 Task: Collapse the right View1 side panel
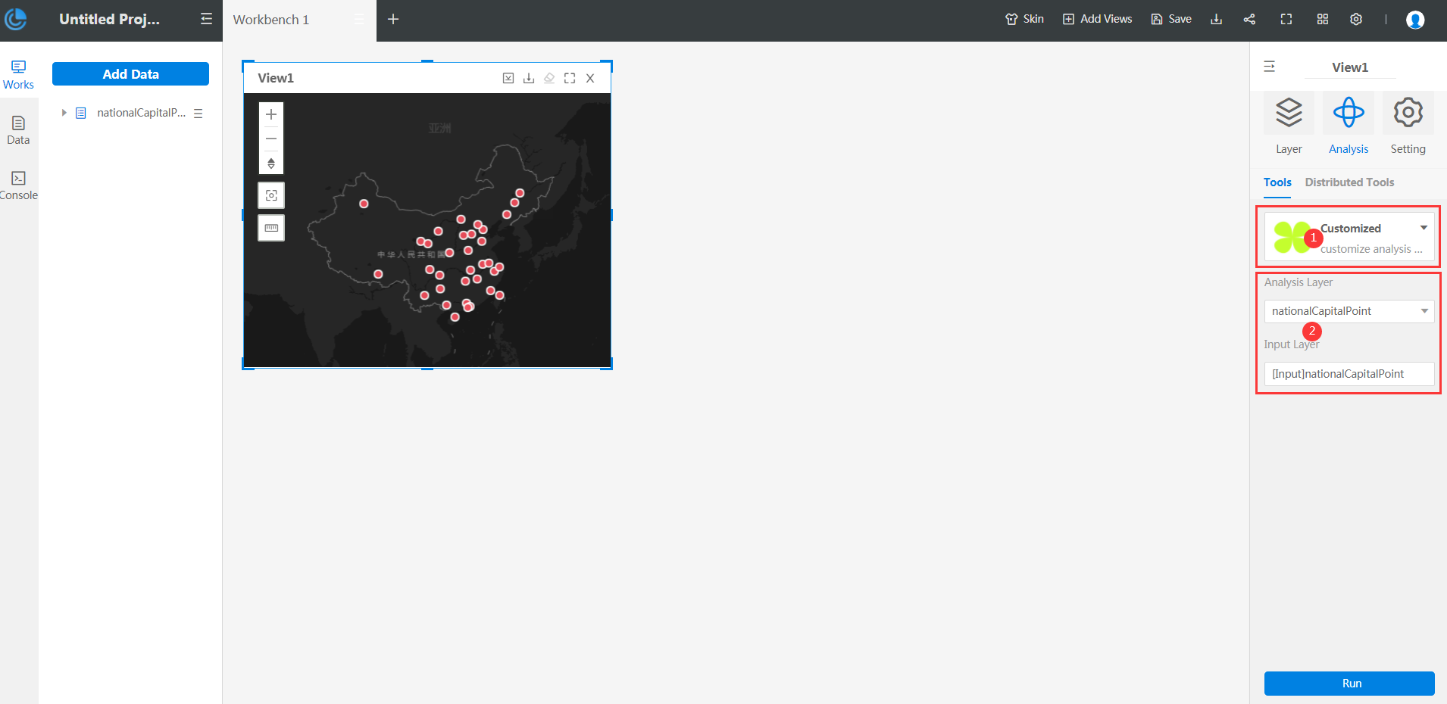point(1270,67)
